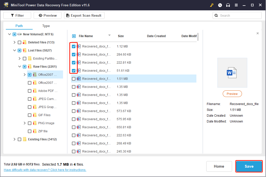Viewport: 266px width, 177px height.
Task: Expand the highlighted Office2007 node
Action: (25, 75)
